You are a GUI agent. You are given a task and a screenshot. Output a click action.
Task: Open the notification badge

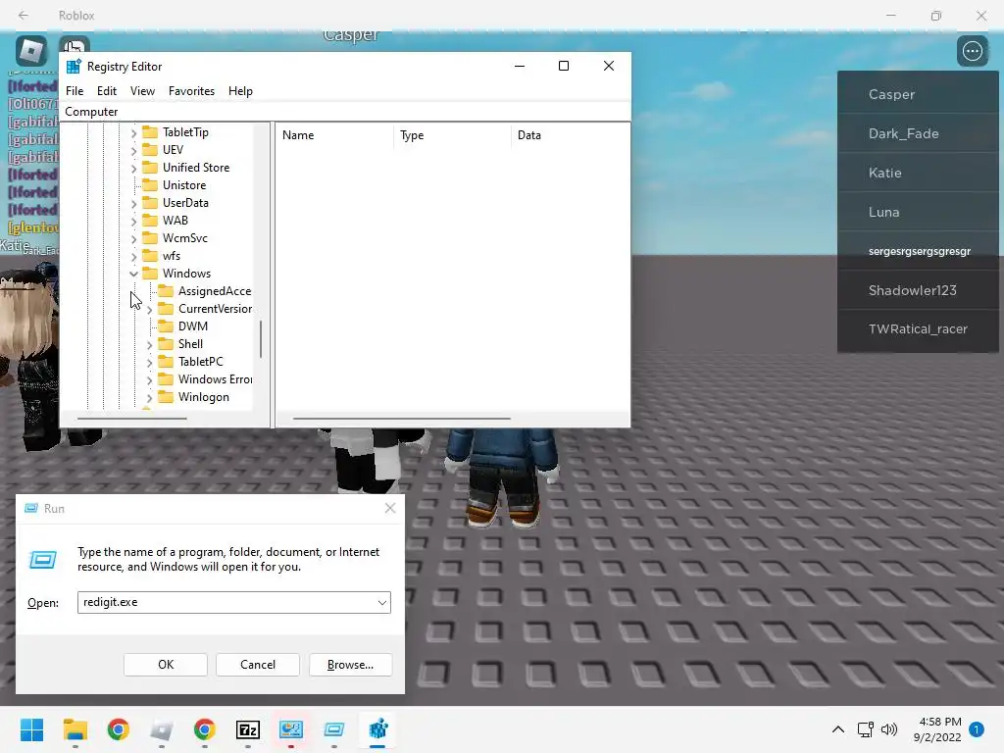tap(977, 729)
